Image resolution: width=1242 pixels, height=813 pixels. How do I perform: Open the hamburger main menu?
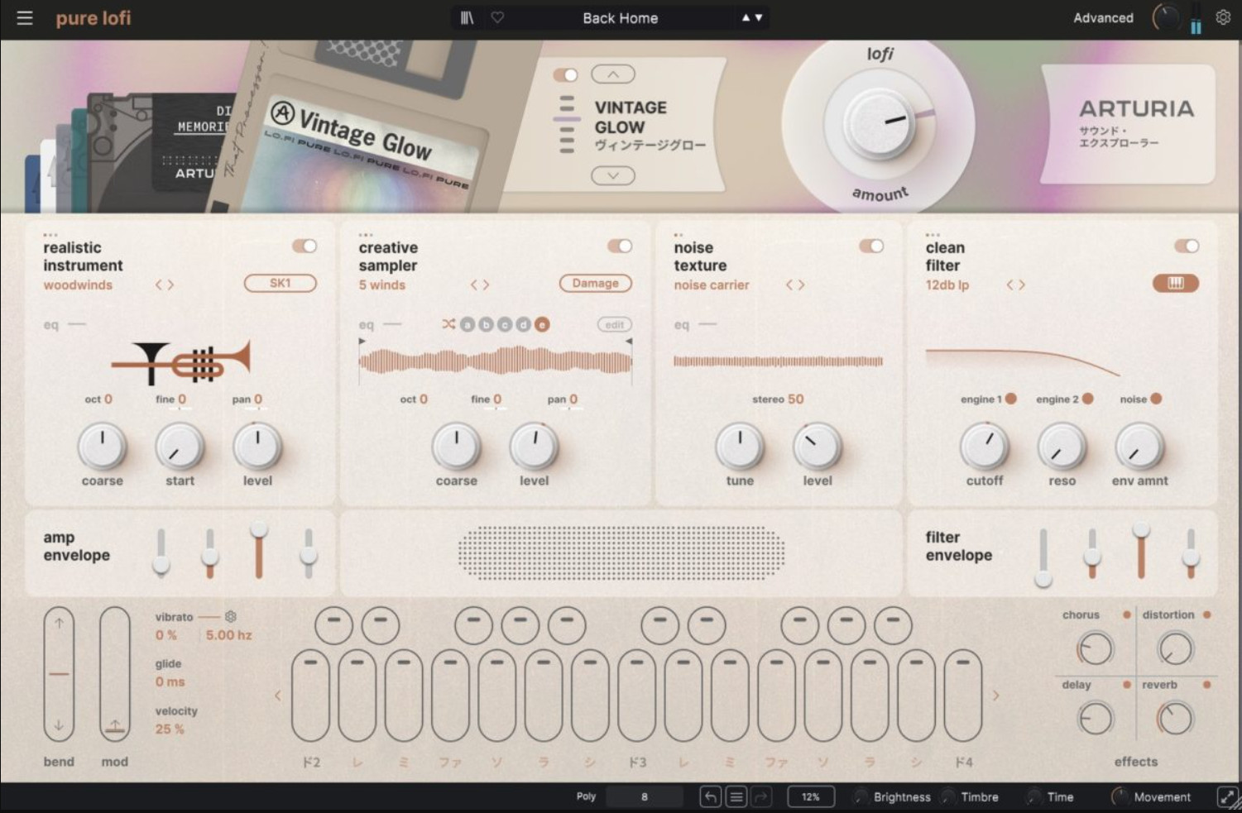(25, 17)
